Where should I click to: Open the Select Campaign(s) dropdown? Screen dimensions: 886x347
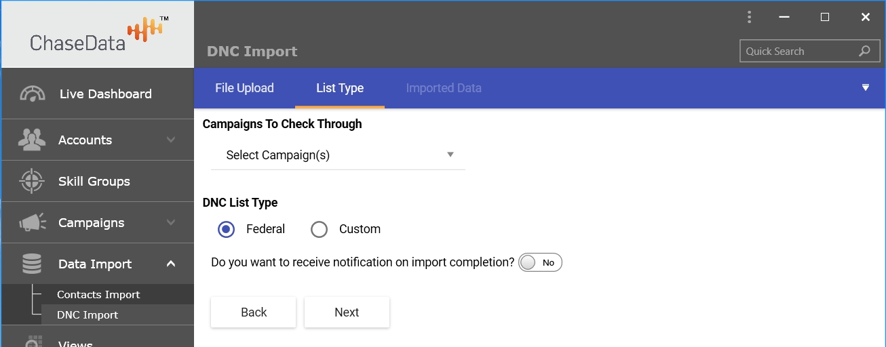[x=338, y=155]
